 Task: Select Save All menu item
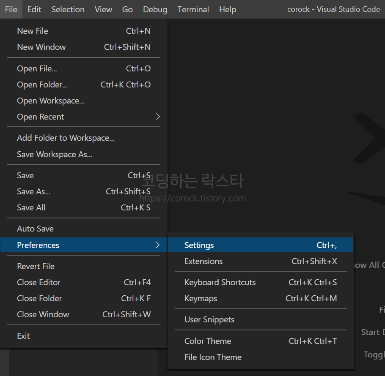[84, 207]
